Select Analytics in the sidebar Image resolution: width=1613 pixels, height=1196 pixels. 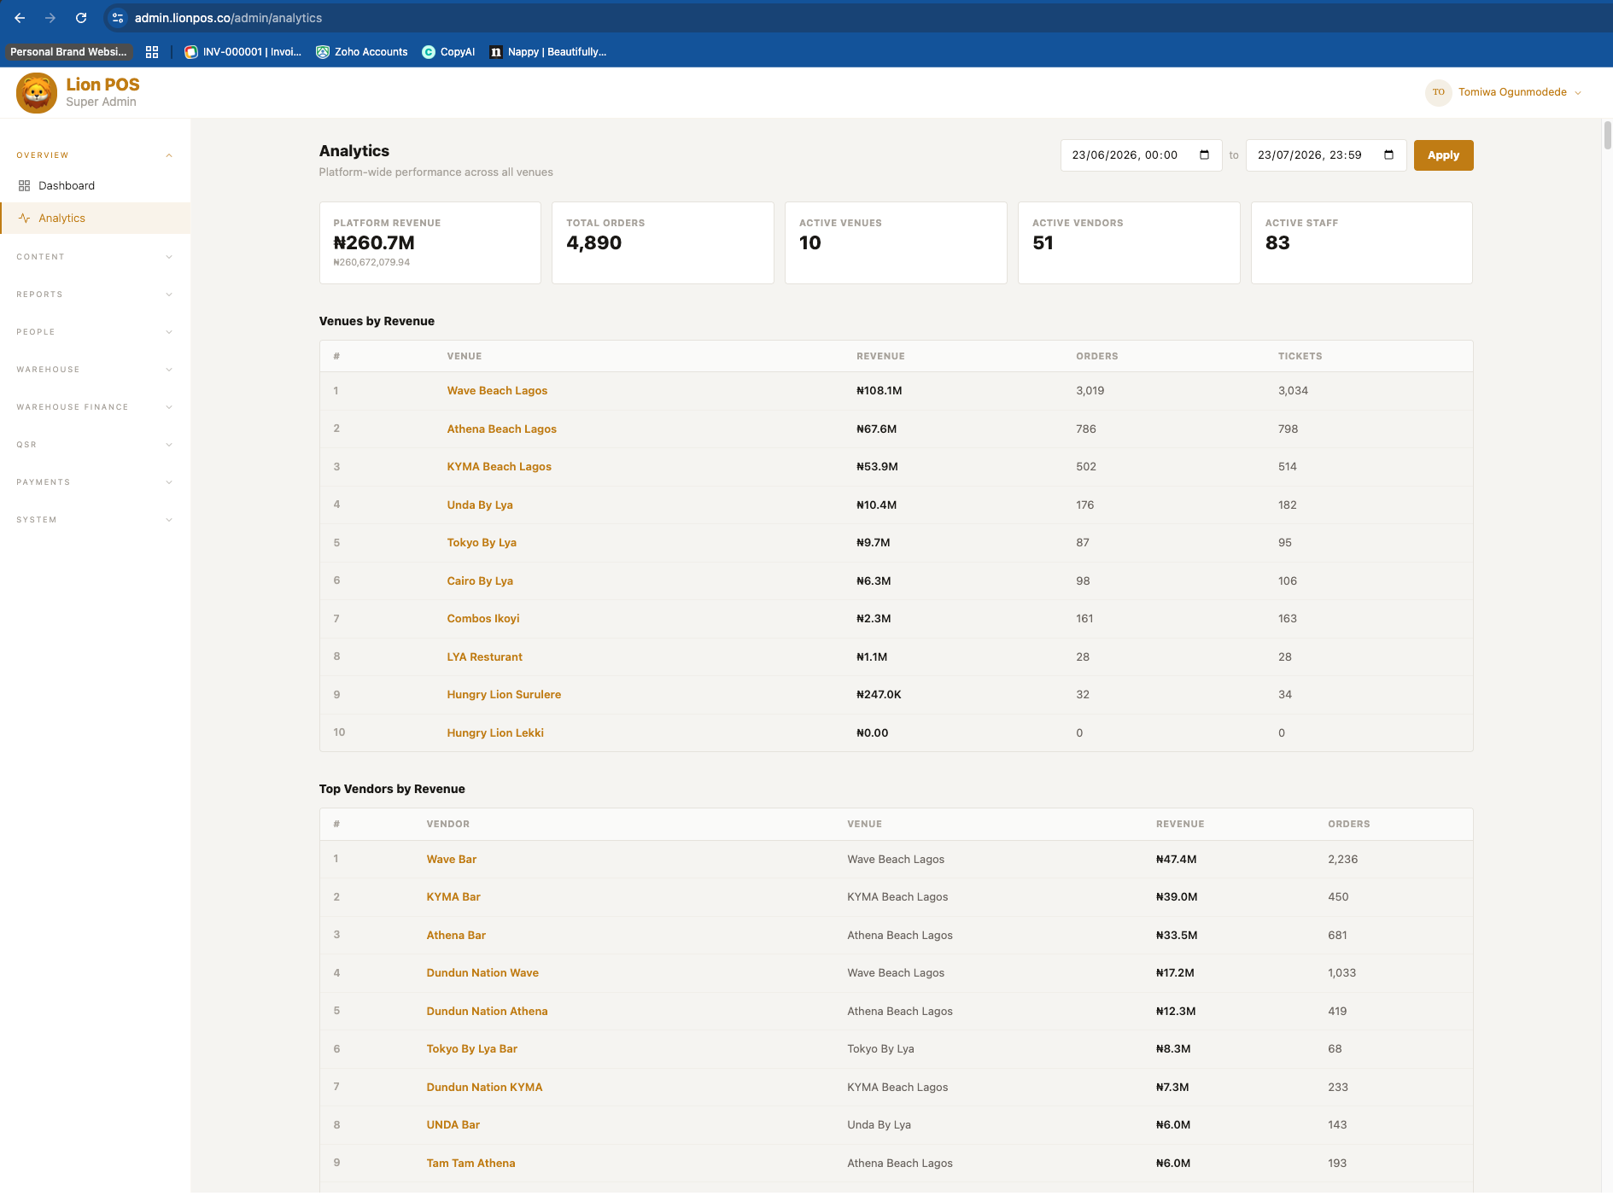95,218
